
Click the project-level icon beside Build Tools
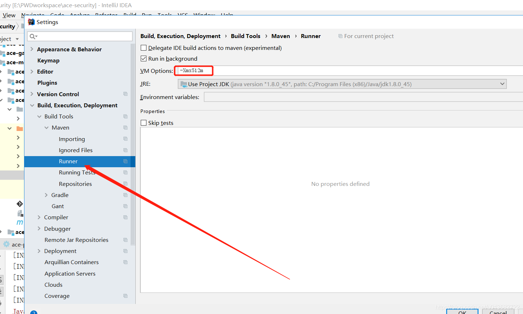(125, 116)
